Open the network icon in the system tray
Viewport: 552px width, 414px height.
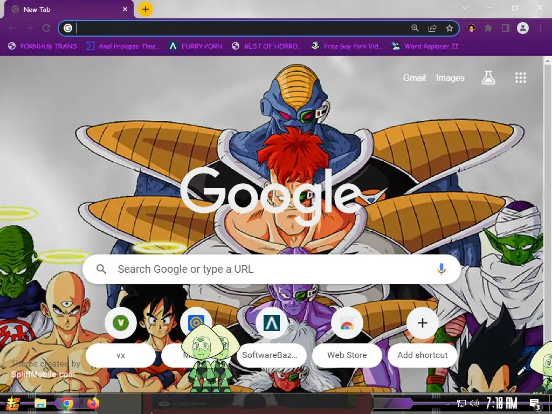coord(461,403)
